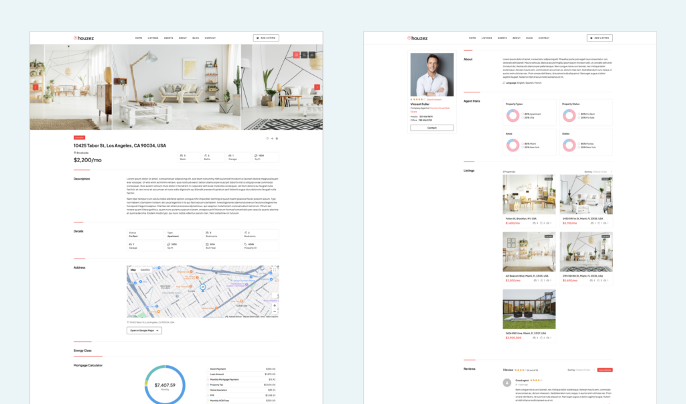Click the Add Listing button on the property page

pos(266,38)
